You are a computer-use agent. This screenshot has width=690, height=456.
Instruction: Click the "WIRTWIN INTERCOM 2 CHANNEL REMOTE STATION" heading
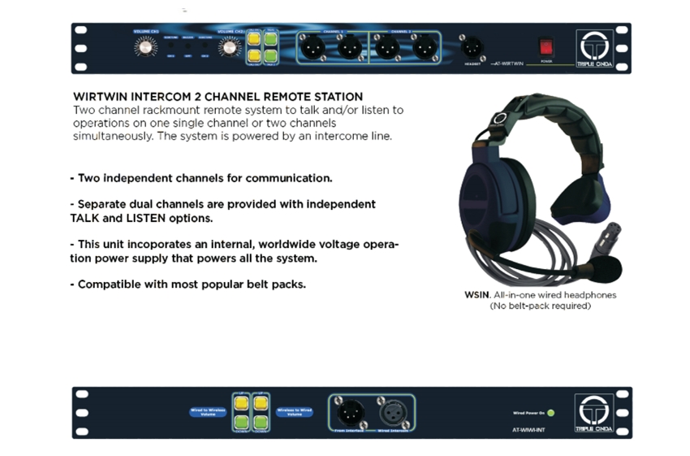218,97
